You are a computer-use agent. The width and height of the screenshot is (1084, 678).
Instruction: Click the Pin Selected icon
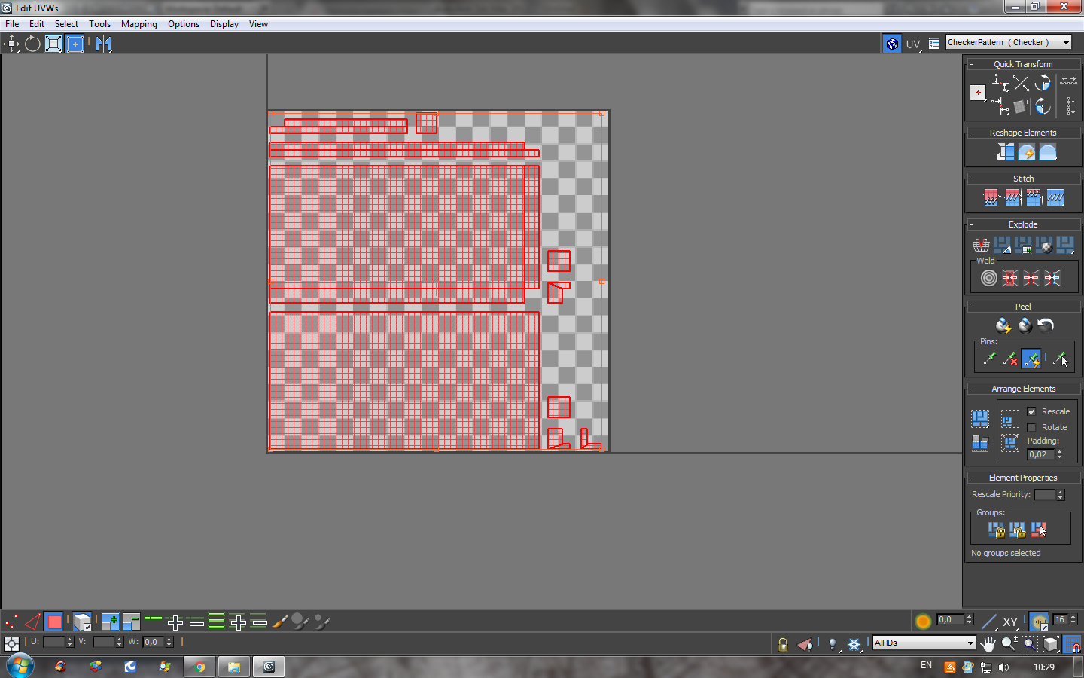(x=989, y=359)
